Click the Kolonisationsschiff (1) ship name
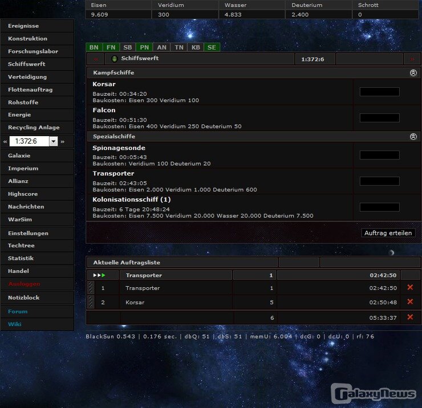 click(132, 199)
